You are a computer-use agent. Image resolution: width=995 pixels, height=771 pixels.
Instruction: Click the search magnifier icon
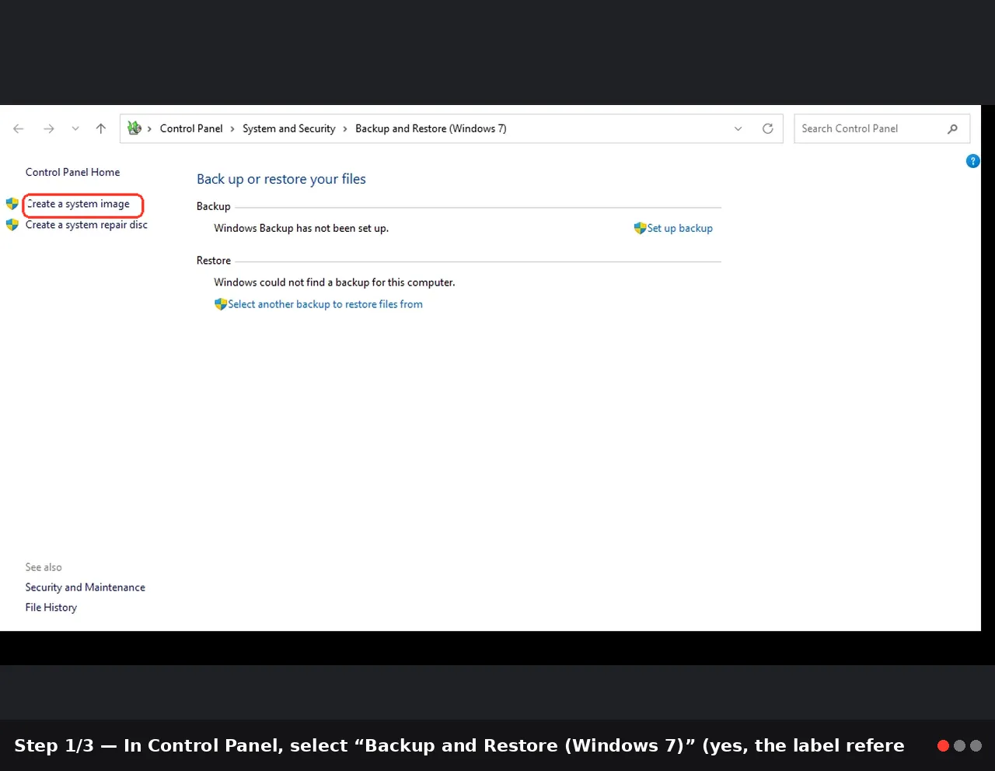[x=953, y=129]
